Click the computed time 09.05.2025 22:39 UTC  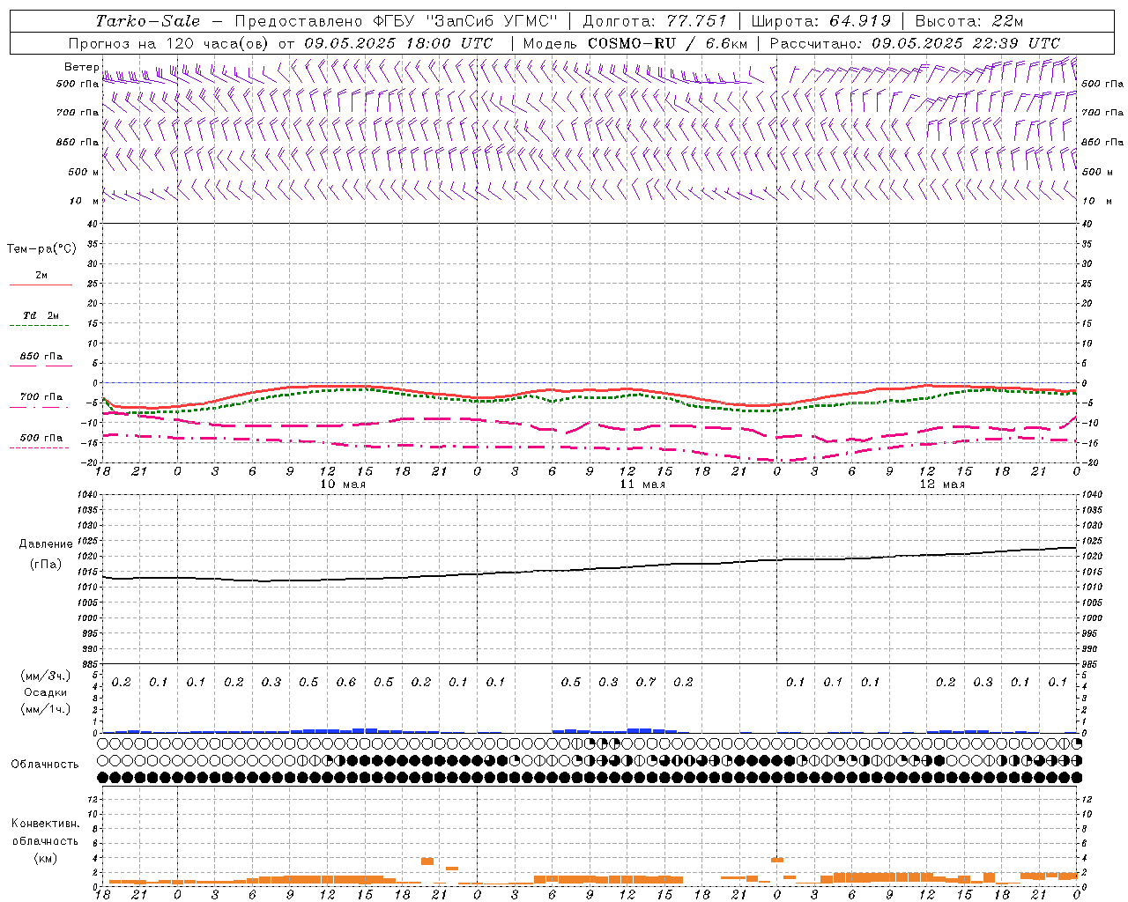(966, 42)
